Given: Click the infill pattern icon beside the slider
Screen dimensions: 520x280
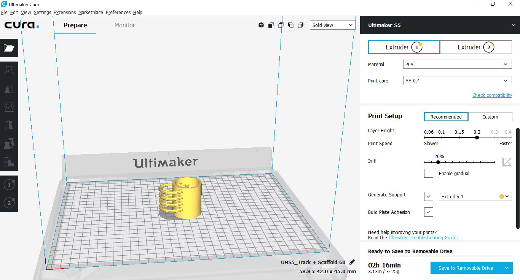Looking at the screenshot, I should click(x=507, y=161).
